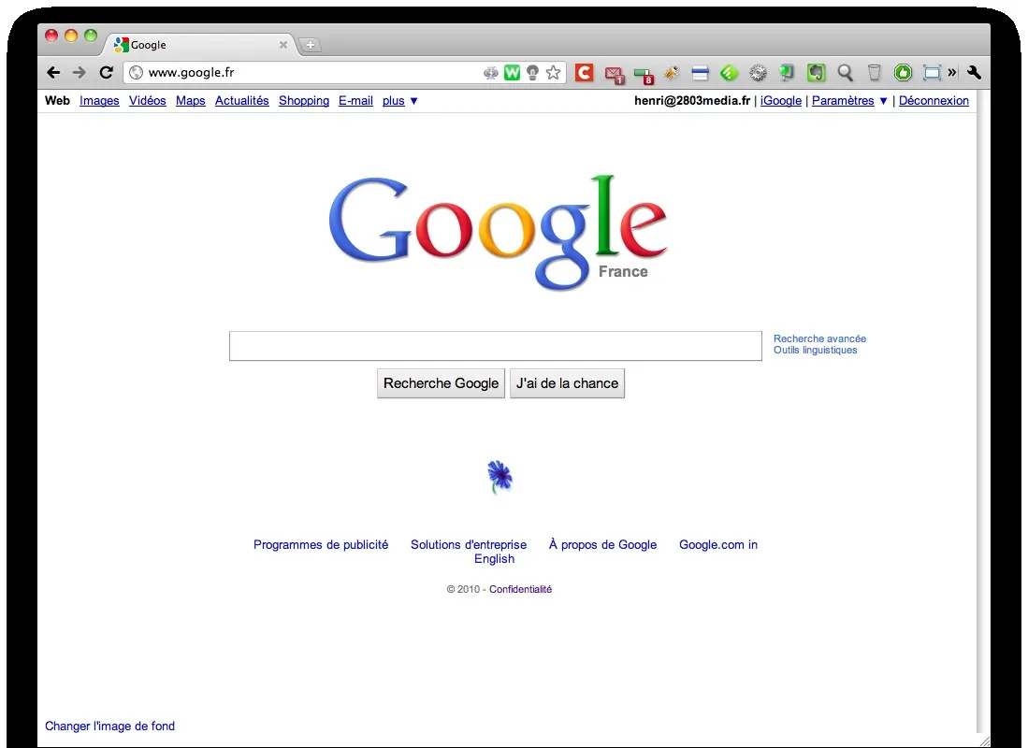1028x748 pixels.
Task: Click the window corner grip at bottom right
Action: click(x=984, y=741)
